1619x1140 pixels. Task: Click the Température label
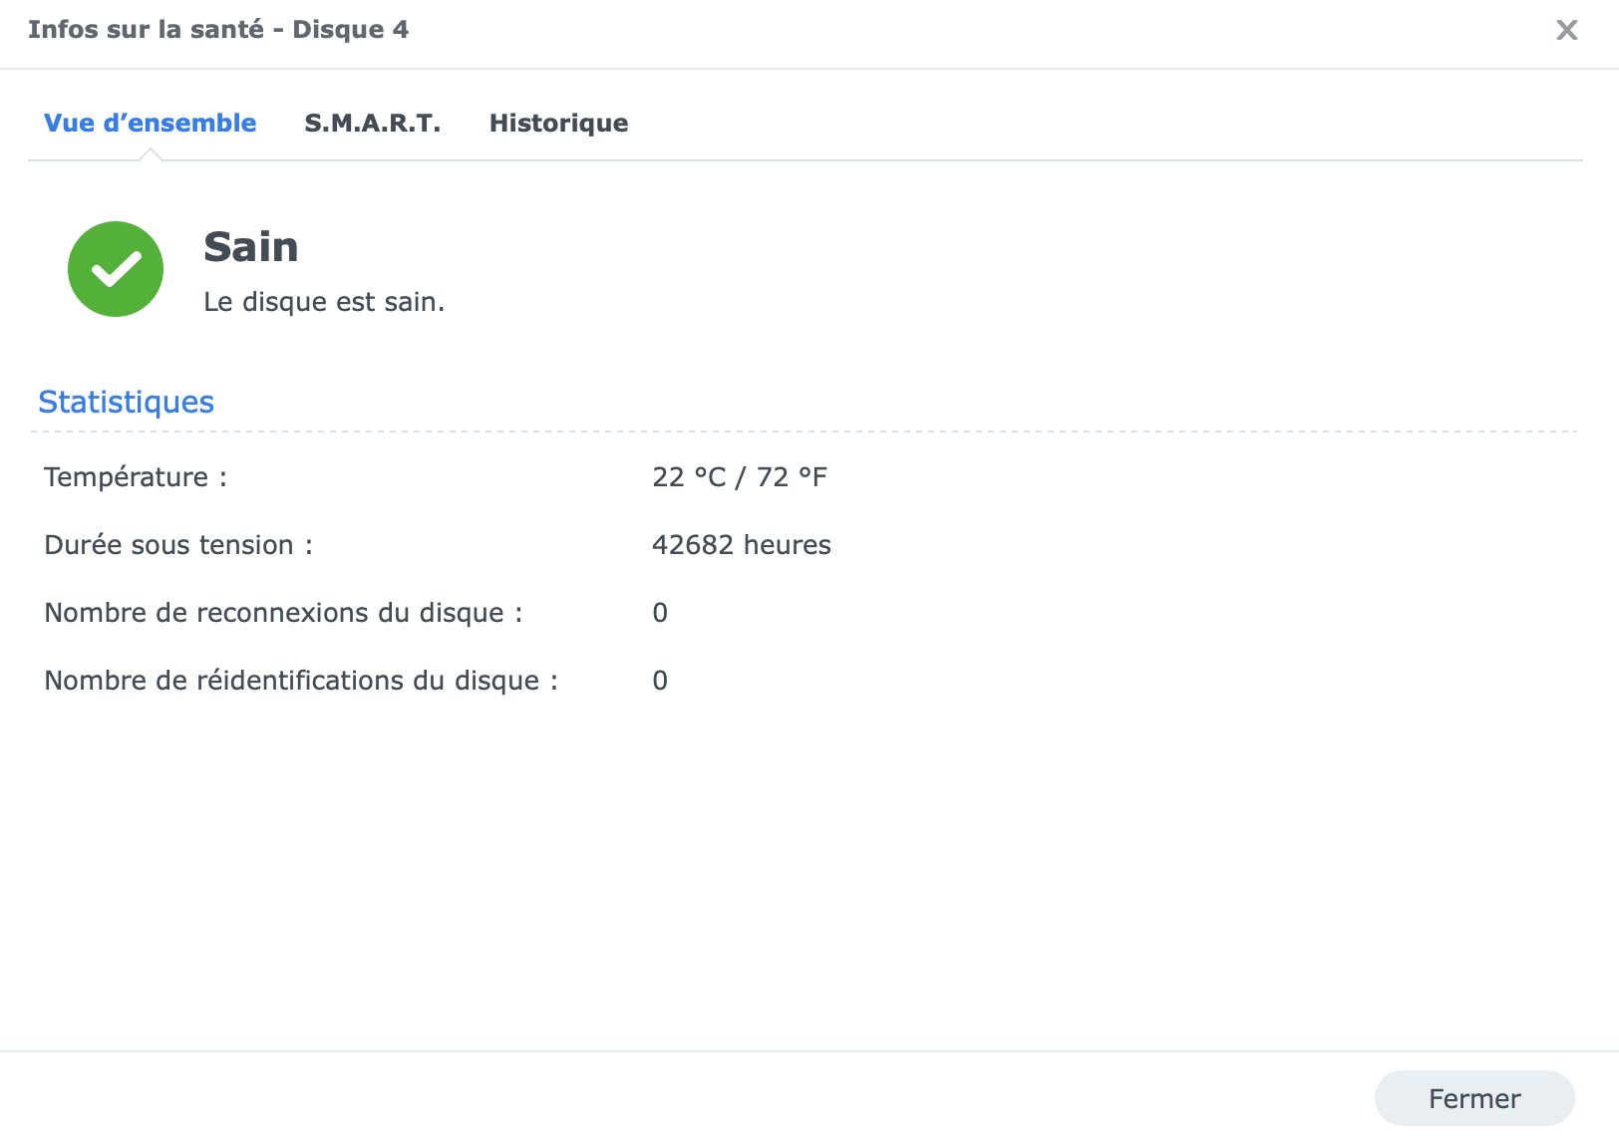[x=136, y=477]
